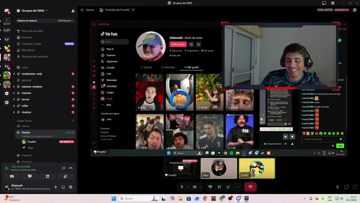The height and width of the screenshot is (203, 360).
Task: Open microphone device options arrow
Action: coord(188,187)
